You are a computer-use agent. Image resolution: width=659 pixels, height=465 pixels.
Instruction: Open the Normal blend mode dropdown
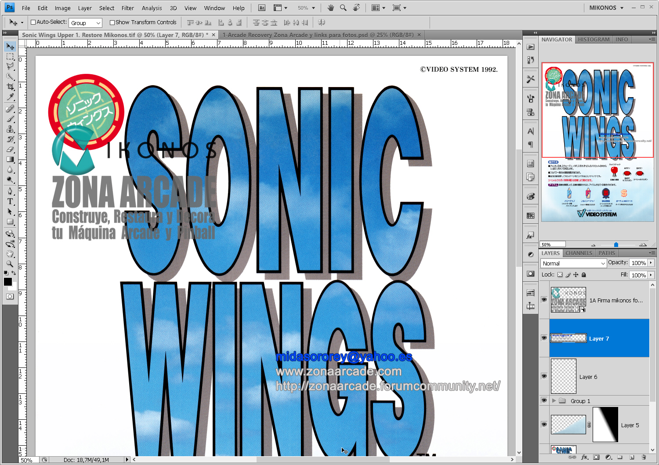[x=572, y=263]
